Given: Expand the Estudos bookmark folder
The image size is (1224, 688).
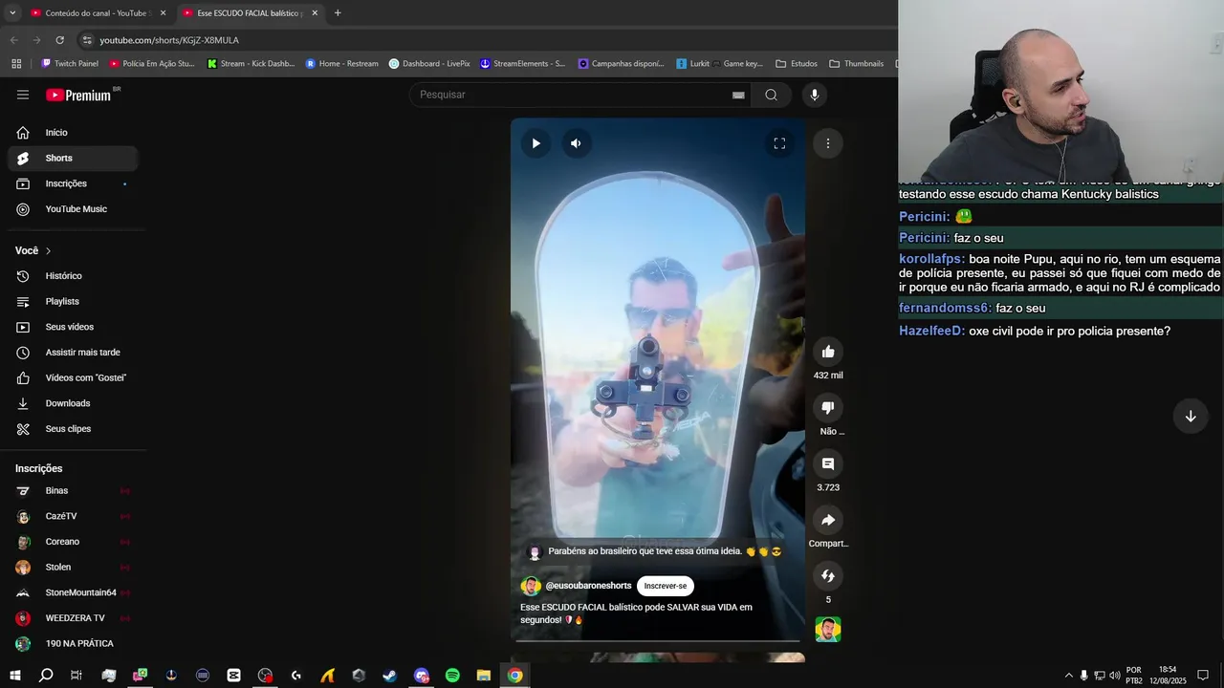Looking at the screenshot, I should 797,64.
